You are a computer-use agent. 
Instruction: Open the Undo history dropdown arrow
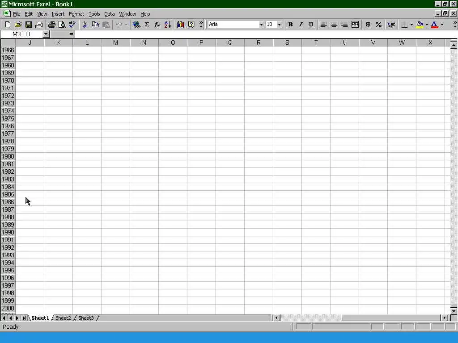(126, 25)
